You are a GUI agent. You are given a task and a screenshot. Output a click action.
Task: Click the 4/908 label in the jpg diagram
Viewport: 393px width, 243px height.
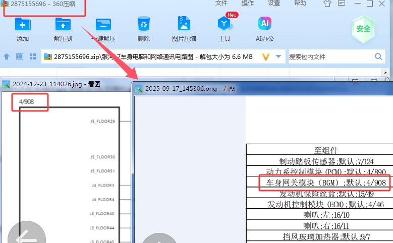coord(26,101)
